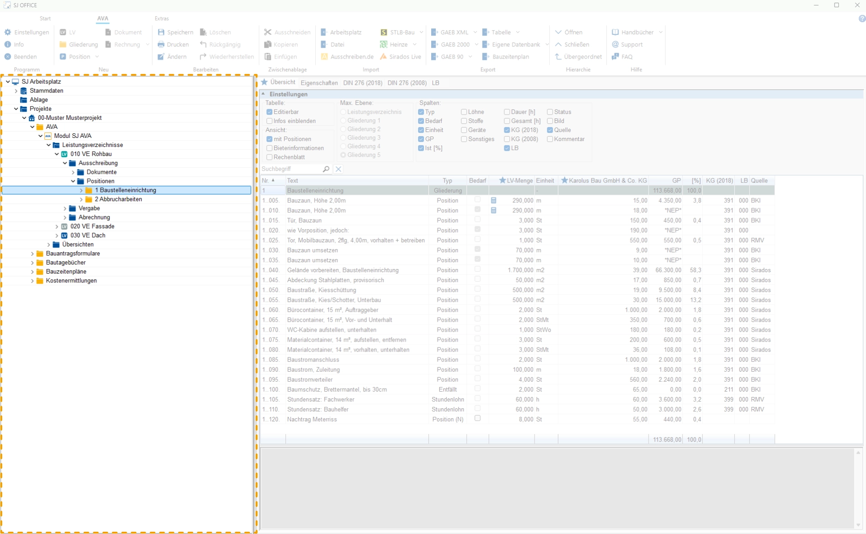Open Handbücher help icon
Image resolution: width=866 pixels, height=534 pixels.
615,32
